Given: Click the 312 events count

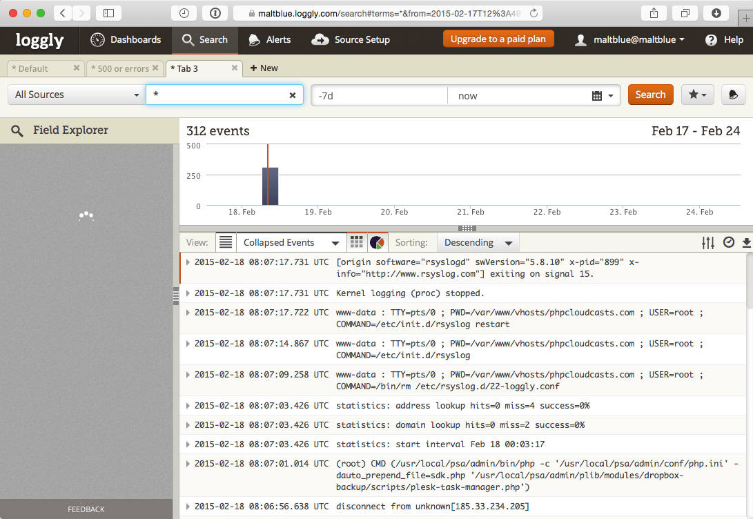Looking at the screenshot, I should pos(218,130).
